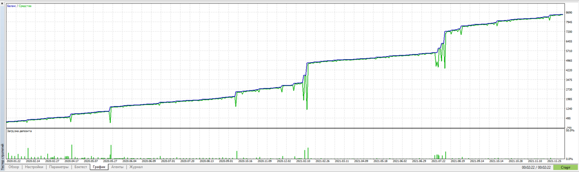Click the 2020.01.22 date on the time axis
Image resolution: width=579 pixels, height=172 pixels.
pyautogui.click(x=14, y=161)
